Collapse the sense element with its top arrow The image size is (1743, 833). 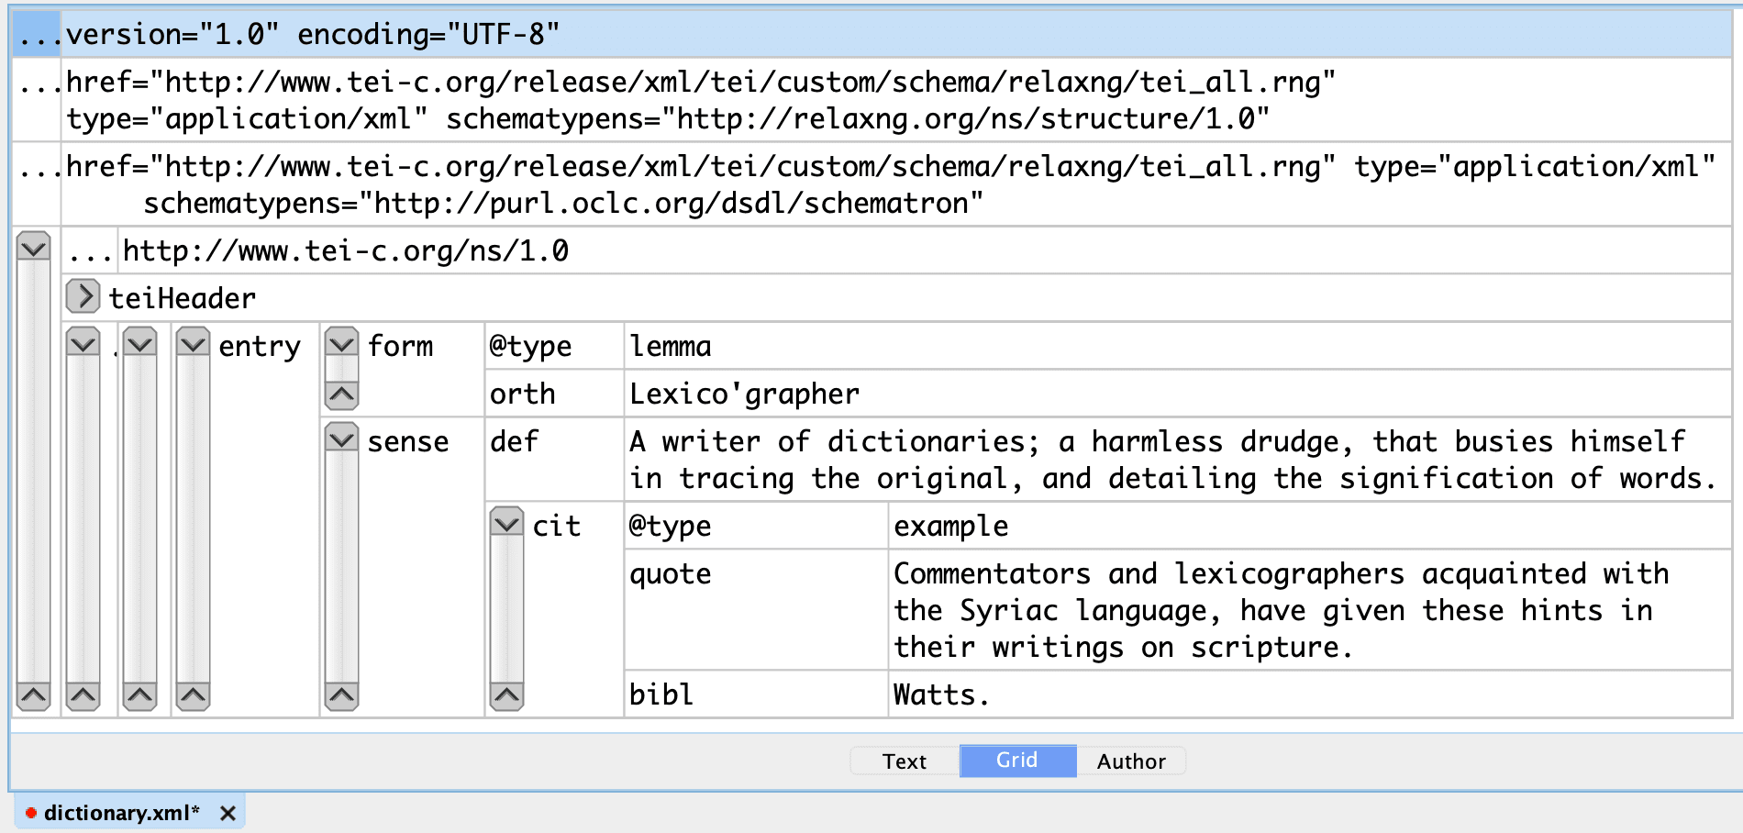coord(341,439)
